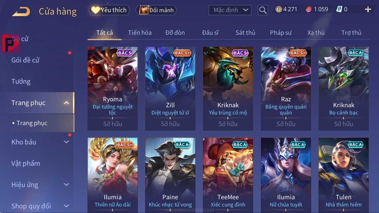Tap the gold coin balance icon

(x=279, y=9)
